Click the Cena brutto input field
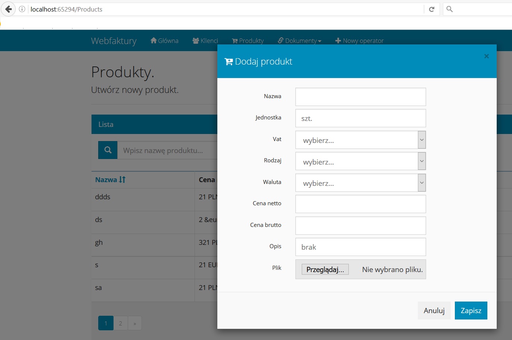The width and height of the screenshot is (512, 340). (360, 225)
